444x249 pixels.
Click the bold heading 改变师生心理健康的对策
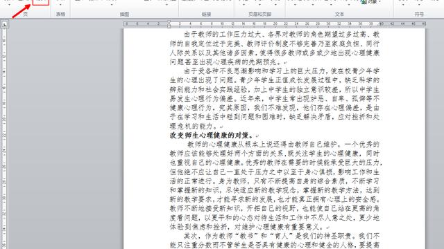click(211, 136)
